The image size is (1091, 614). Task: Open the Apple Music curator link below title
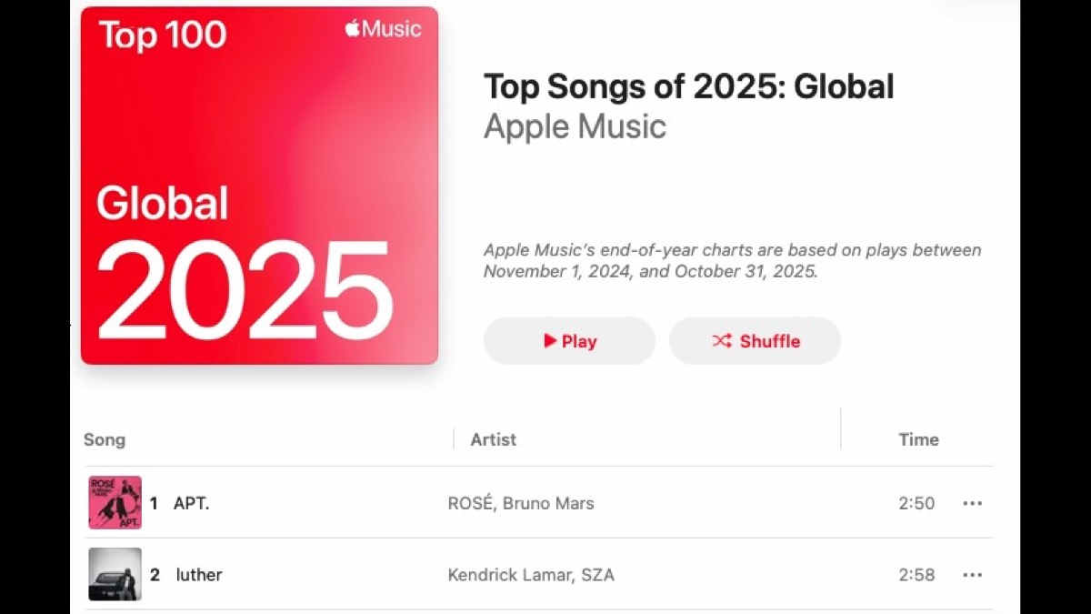pyautogui.click(x=575, y=126)
